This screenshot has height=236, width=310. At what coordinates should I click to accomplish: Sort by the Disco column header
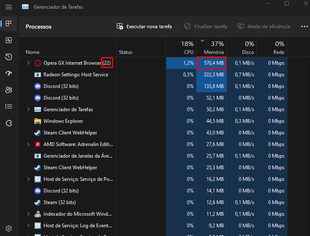[x=242, y=47]
